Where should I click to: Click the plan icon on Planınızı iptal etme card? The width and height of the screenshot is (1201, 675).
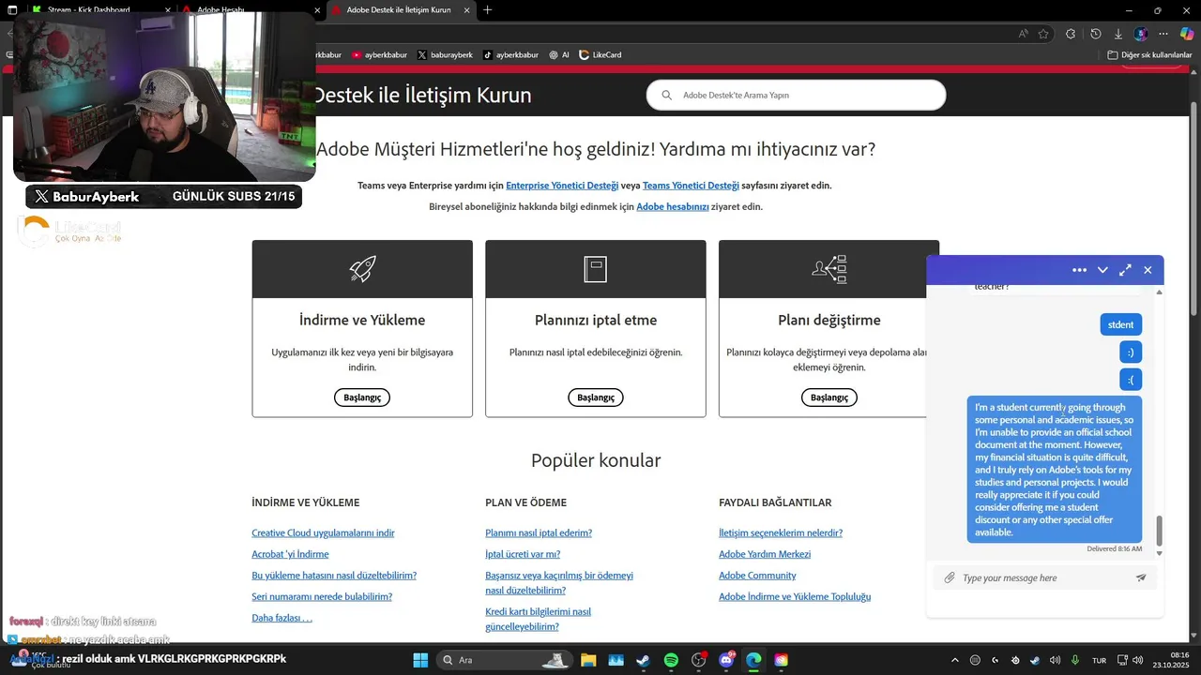pos(596,269)
